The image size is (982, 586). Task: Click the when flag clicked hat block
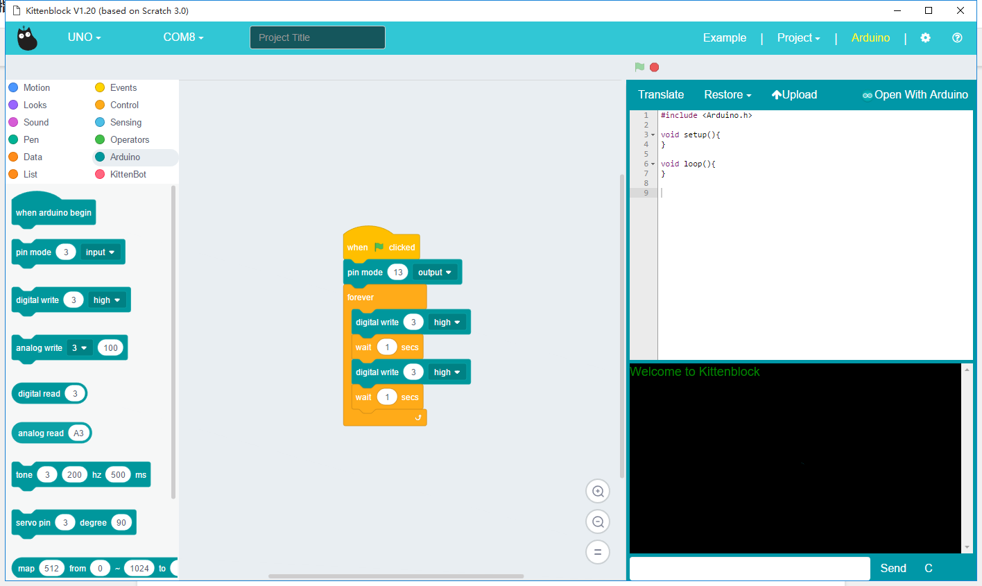(x=381, y=244)
